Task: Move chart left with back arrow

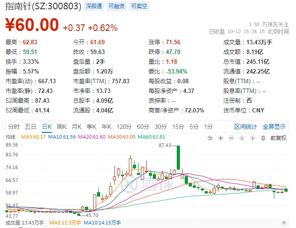Action: pyautogui.click(x=242, y=138)
